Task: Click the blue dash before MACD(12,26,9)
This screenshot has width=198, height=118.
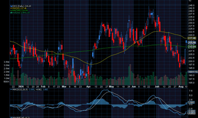Action: click(11, 89)
